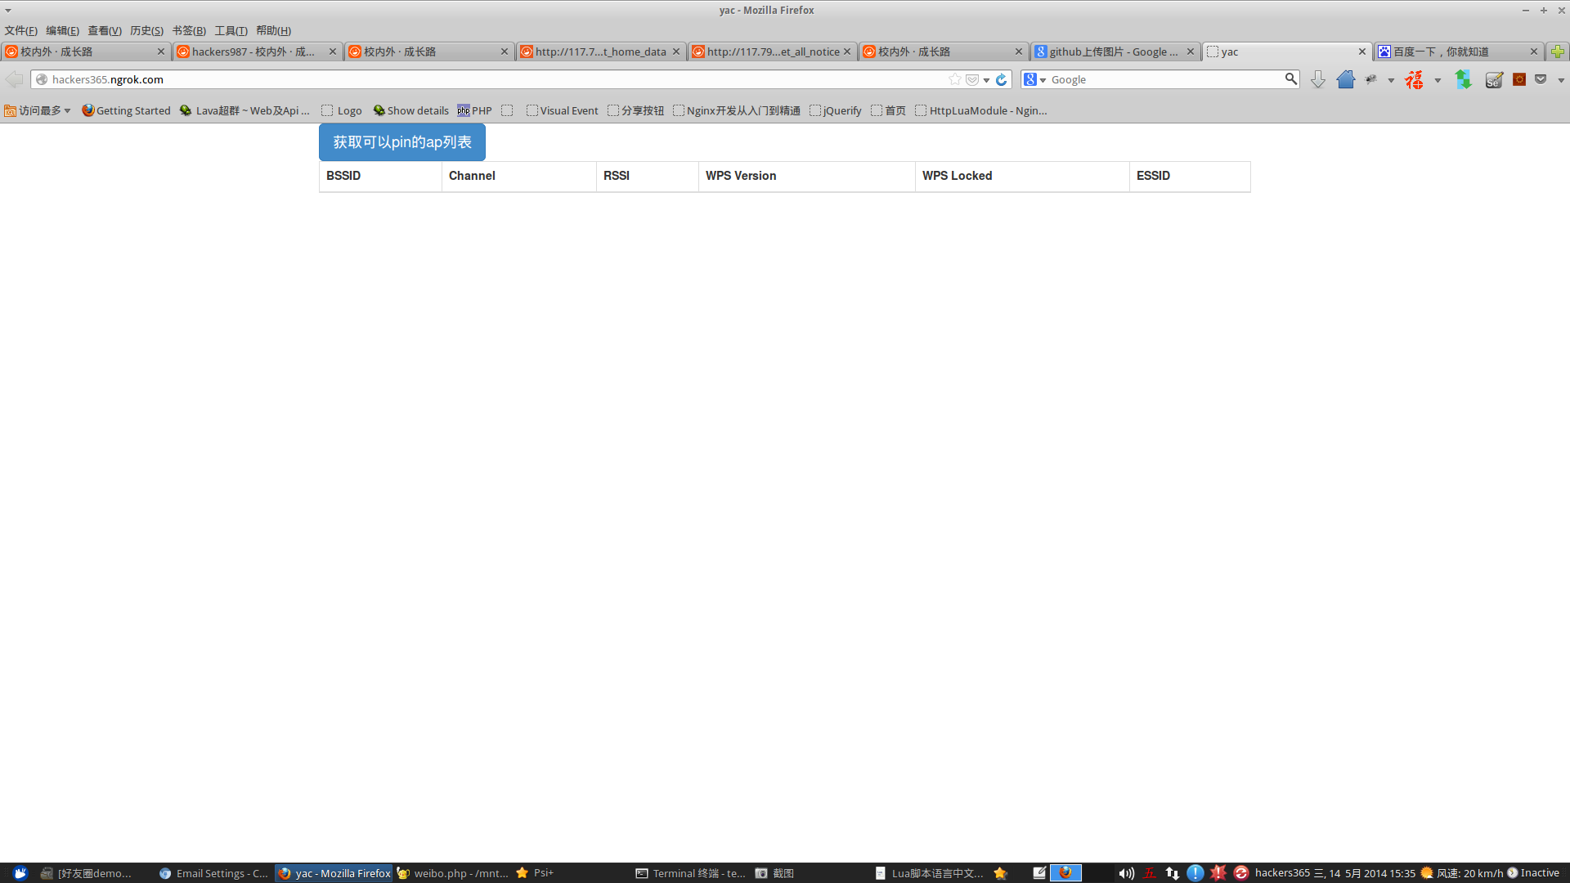Switch to github上传图片 Google tab

[x=1112, y=52]
